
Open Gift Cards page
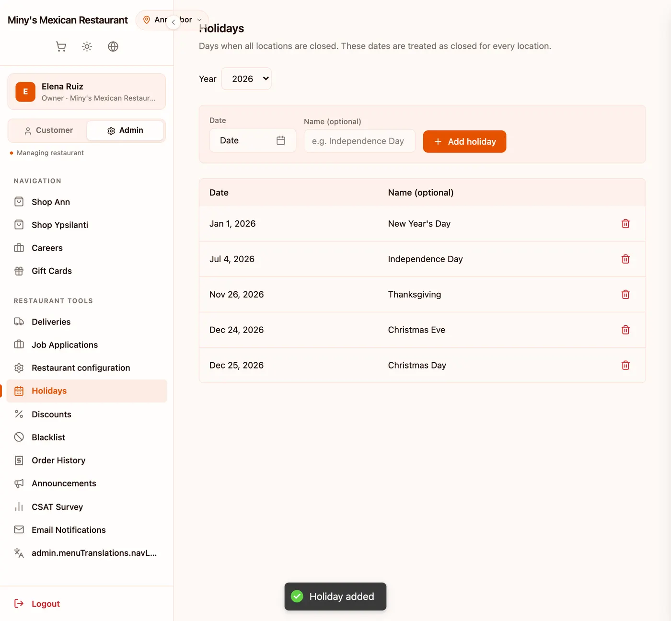(87, 271)
